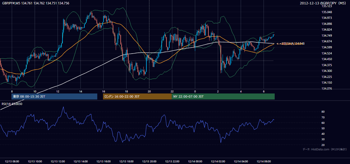Click price axis label 134.300
Viewport: 350px width, 164px height.
(327, 71)
